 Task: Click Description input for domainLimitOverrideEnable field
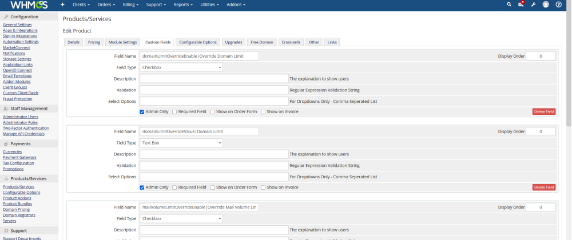[214, 79]
